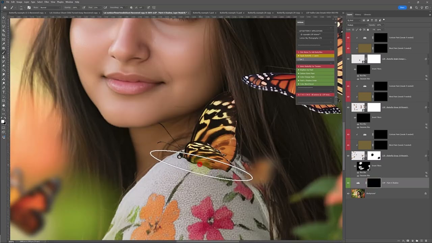Toggle the brush settings panel button
Screen dimensions: 432x243
tap(29, 7)
